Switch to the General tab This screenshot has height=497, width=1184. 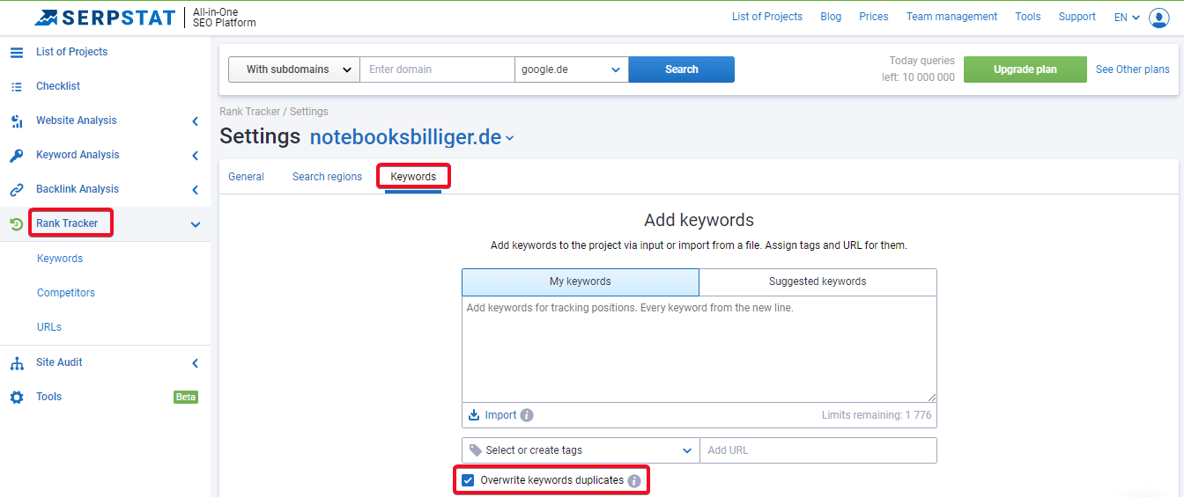click(x=246, y=177)
